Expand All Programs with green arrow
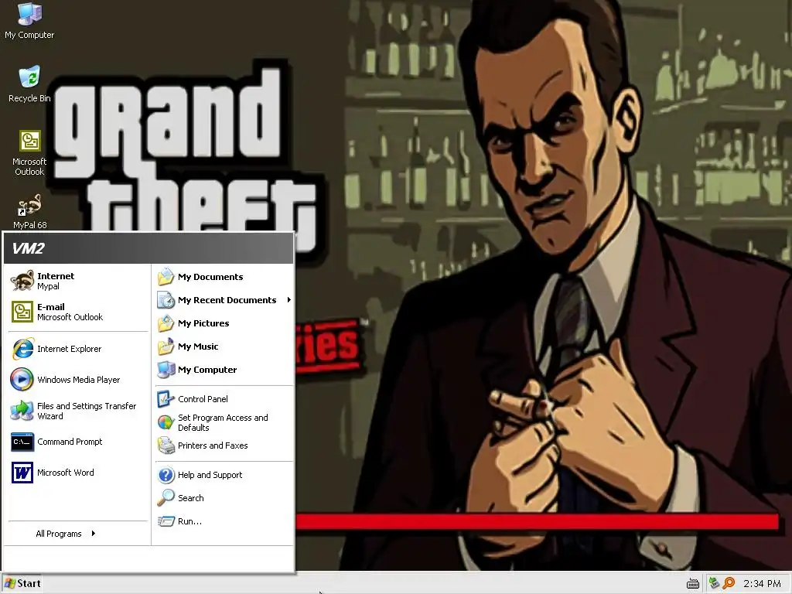The width and height of the screenshot is (792, 594). (x=94, y=534)
